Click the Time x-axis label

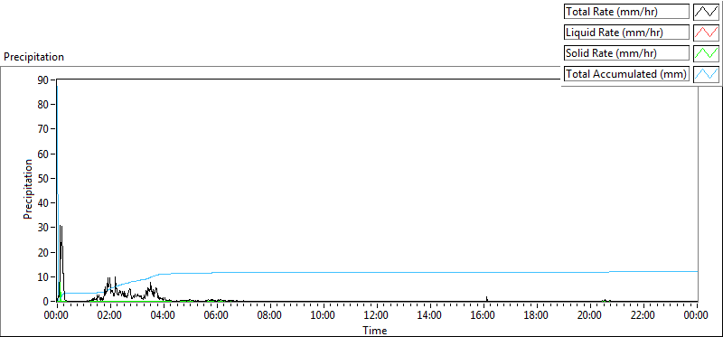375,330
